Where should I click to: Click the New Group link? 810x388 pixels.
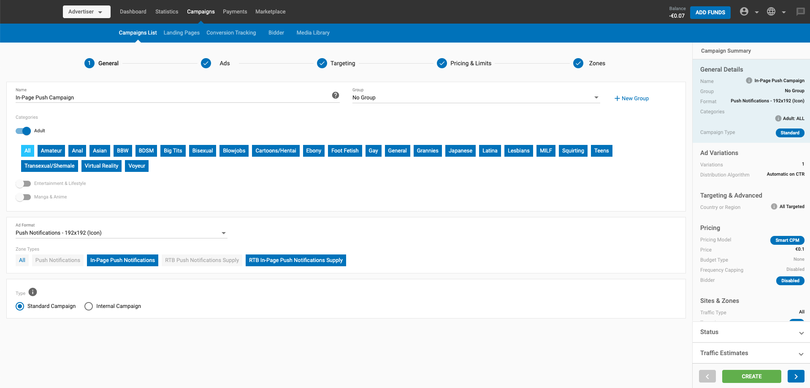point(631,99)
